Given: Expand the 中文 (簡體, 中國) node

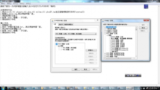Looking at the screenshot, I should (x=105, y=56).
